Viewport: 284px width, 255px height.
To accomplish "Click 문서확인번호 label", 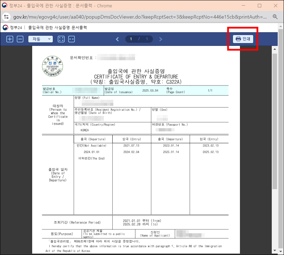I will point(81,58).
